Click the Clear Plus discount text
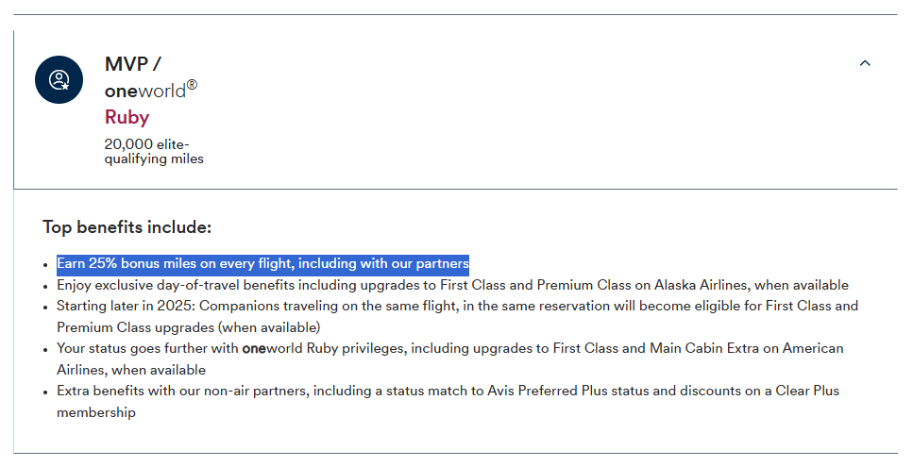 (x=807, y=391)
